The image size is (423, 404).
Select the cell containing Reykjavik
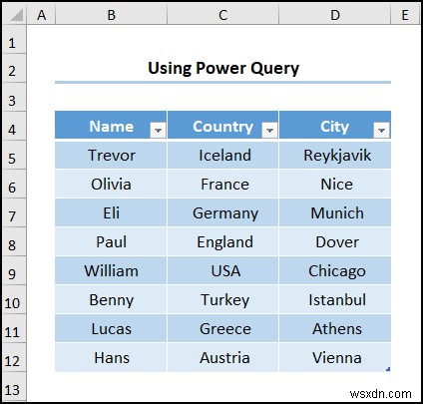pos(335,156)
